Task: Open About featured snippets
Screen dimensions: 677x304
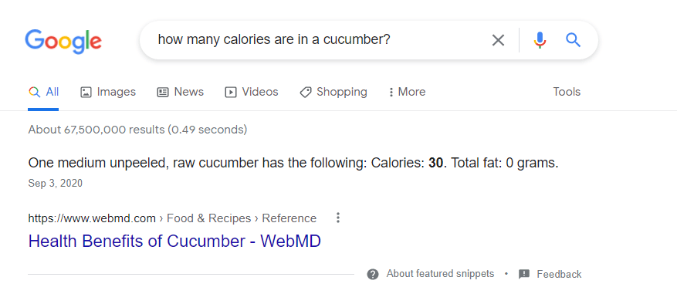Action: (440, 274)
